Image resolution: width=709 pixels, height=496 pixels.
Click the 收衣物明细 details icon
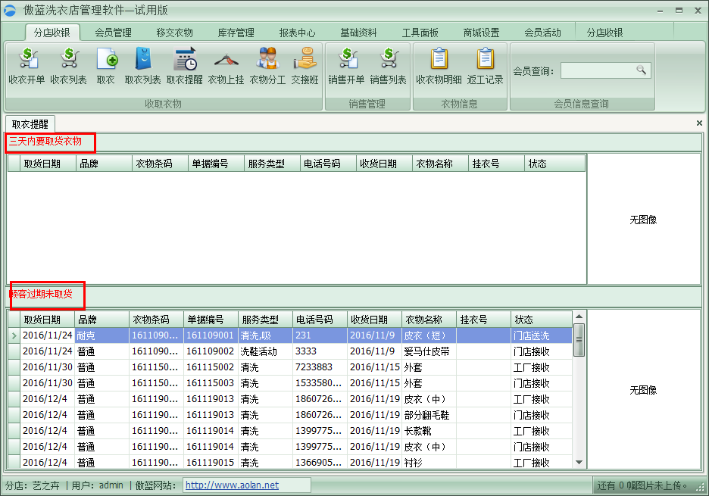tap(439, 65)
